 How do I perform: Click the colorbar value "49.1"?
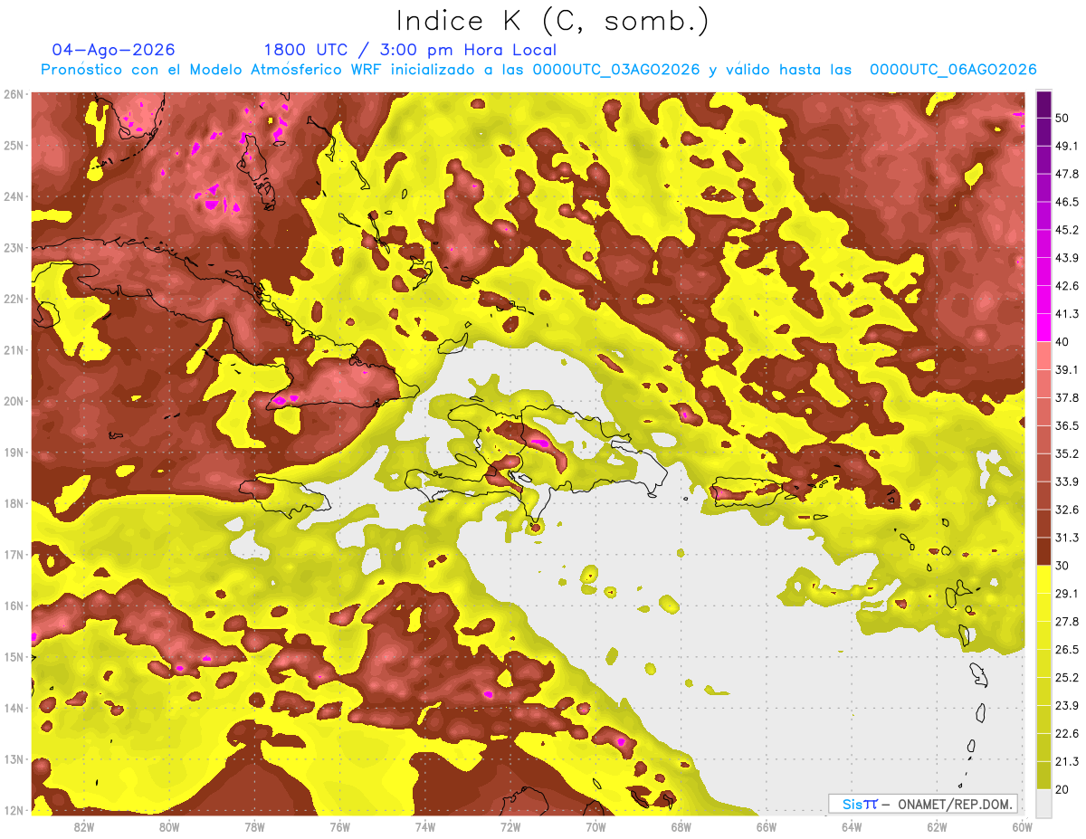1066,146
